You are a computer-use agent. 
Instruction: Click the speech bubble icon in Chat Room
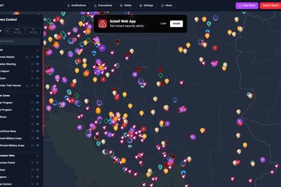[x=240, y=6]
